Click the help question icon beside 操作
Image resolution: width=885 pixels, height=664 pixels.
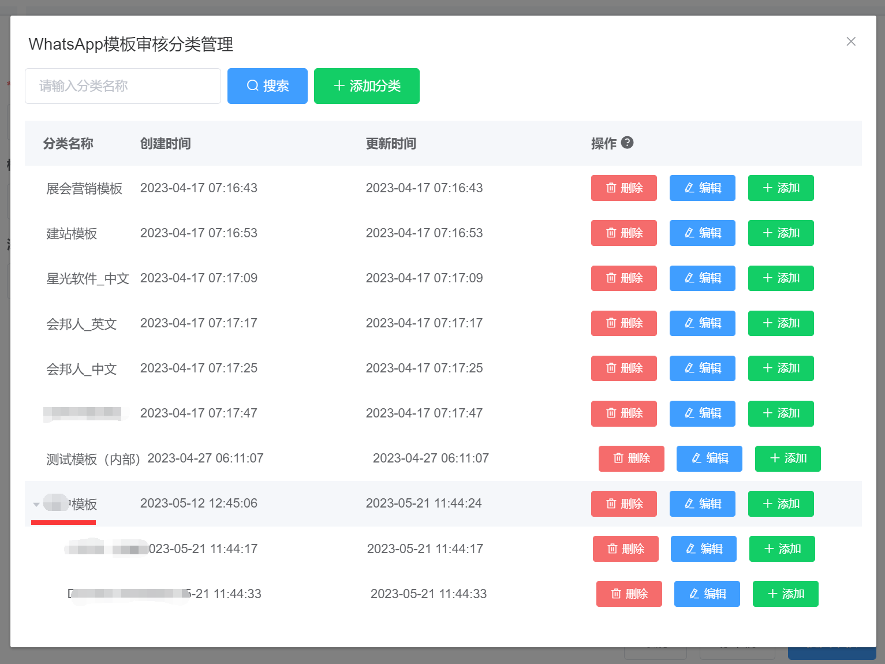point(628,143)
